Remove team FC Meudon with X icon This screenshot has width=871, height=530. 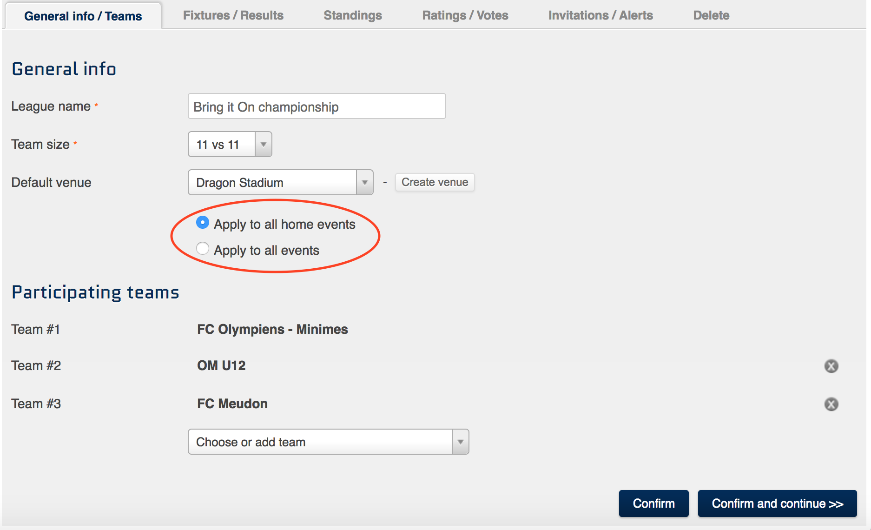tap(831, 404)
